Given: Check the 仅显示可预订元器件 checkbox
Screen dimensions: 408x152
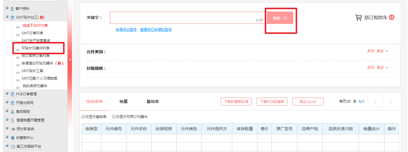Looking at the screenshot, I should click(x=114, y=117).
